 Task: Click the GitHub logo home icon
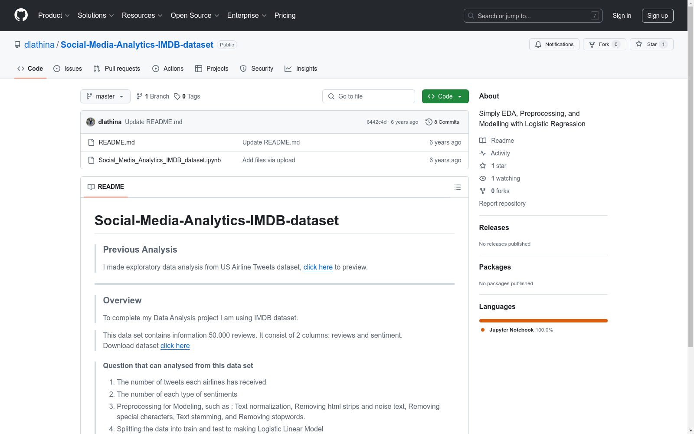[21, 15]
